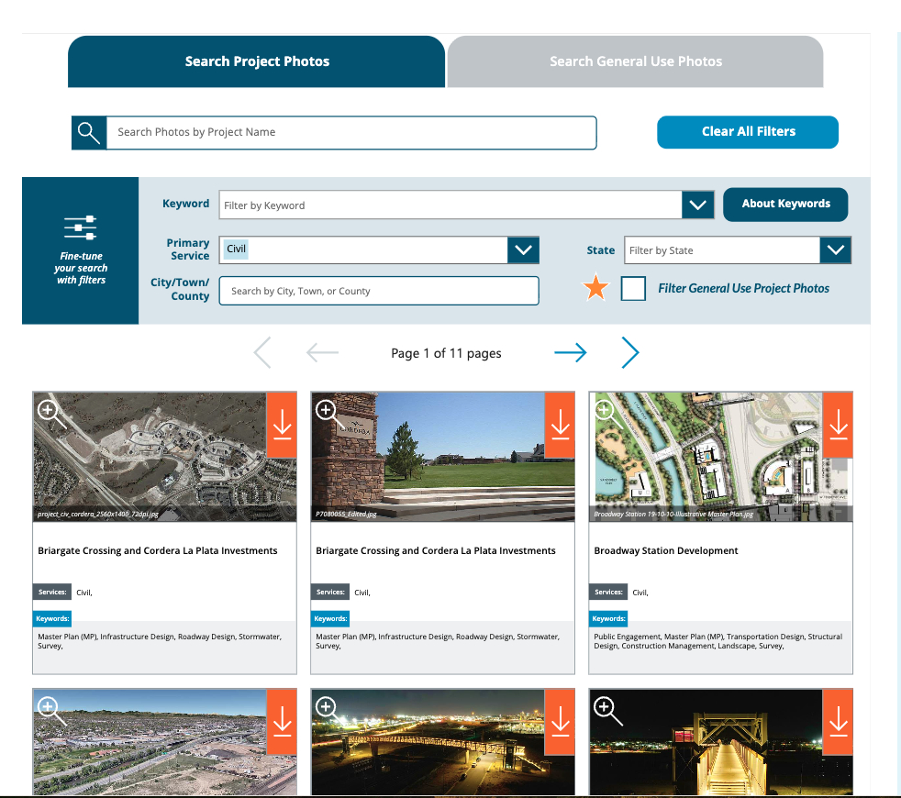Click the Services label on Broadway Station card
This screenshot has height=798, width=901.
coord(608,592)
